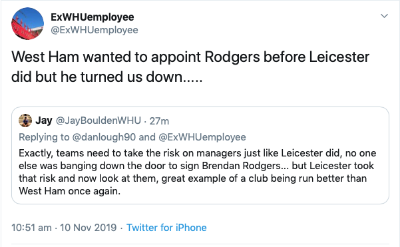
Task: Click the 27m timestamp on quoted tweet
Action: pyautogui.click(x=159, y=121)
